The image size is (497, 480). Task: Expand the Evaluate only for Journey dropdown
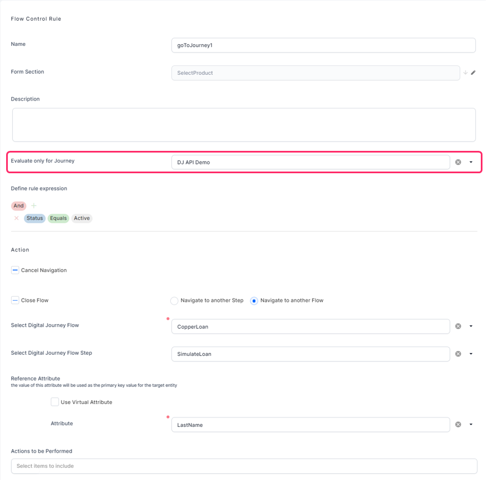[471, 162]
